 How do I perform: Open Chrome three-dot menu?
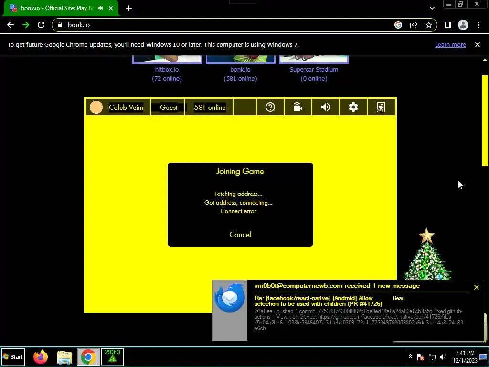(x=478, y=25)
